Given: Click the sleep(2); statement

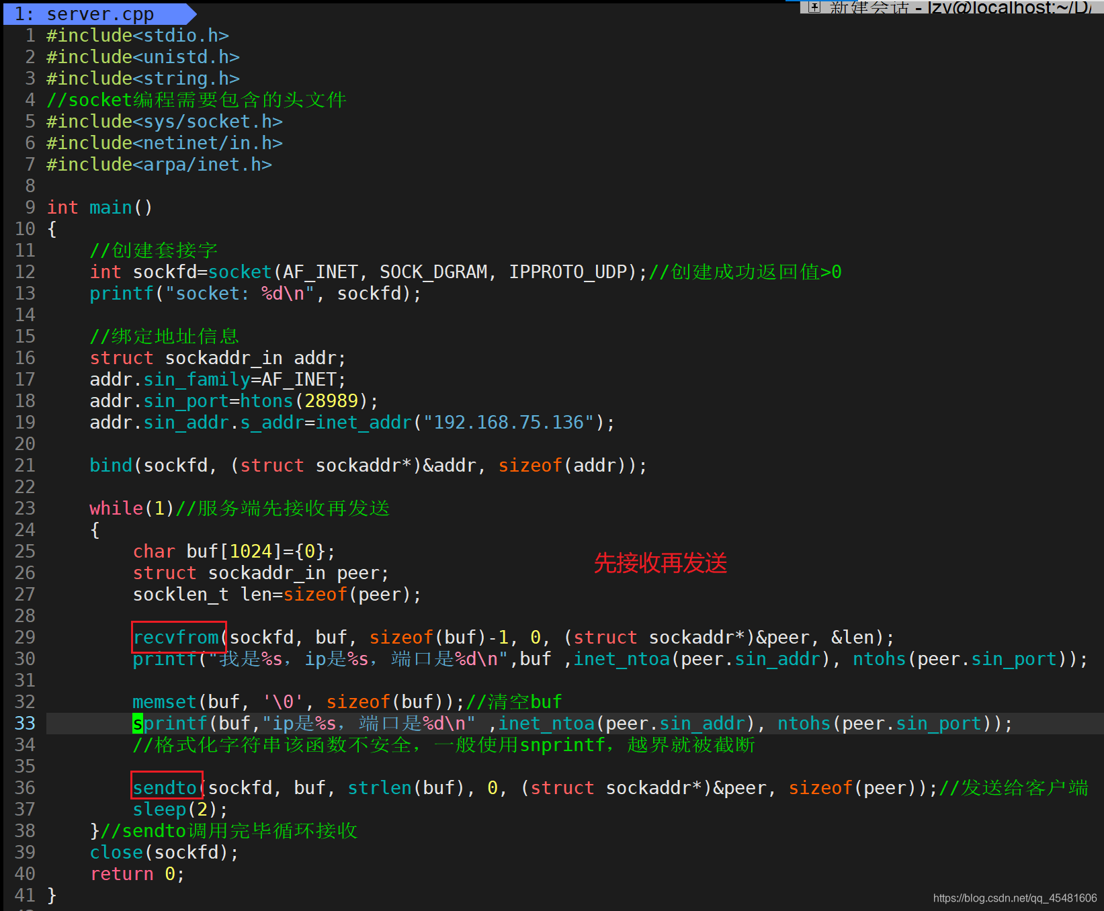Looking at the screenshot, I should (x=180, y=810).
